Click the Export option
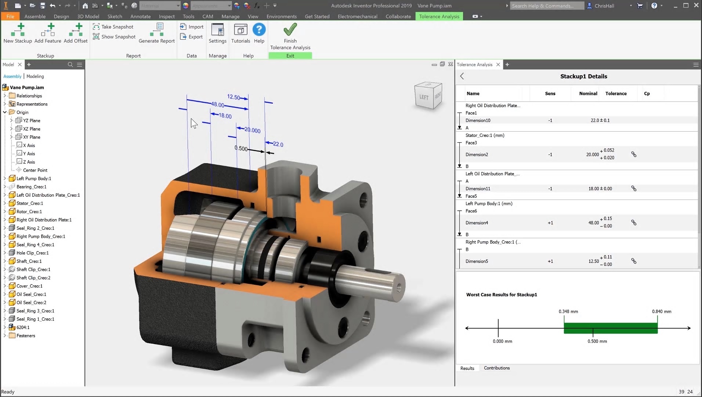 (x=192, y=36)
